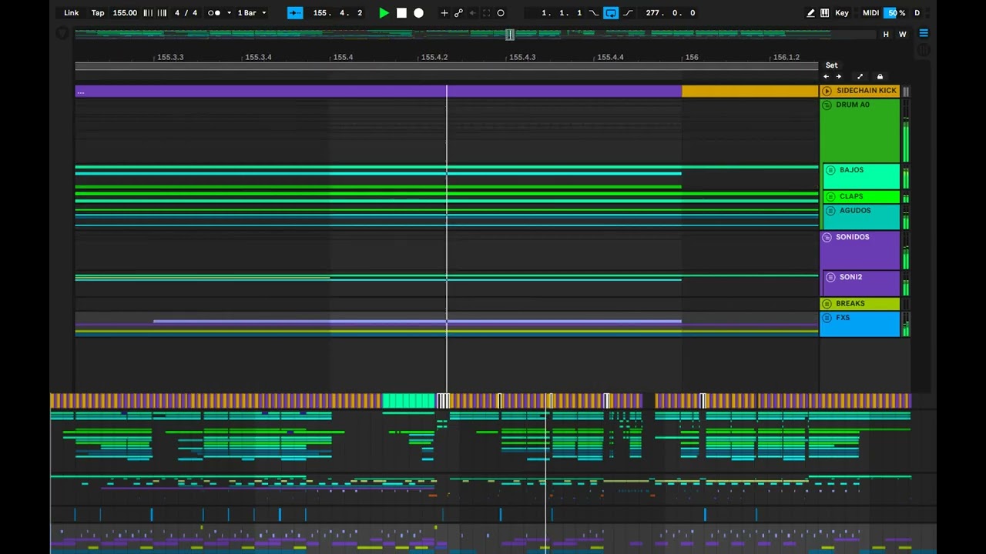This screenshot has width=986, height=554.
Task: Click the tempo nudge up icon
Action: pyautogui.click(x=162, y=13)
